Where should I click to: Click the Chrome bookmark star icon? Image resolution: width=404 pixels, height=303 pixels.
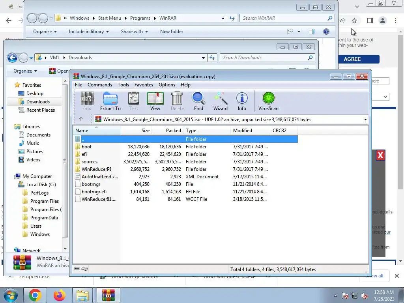coord(354,21)
